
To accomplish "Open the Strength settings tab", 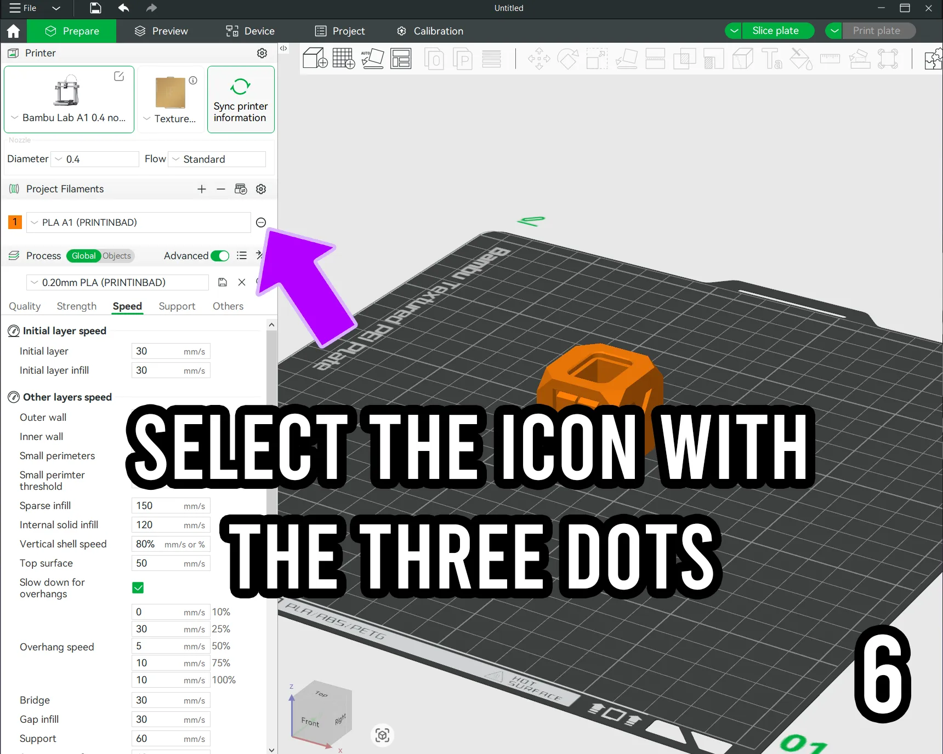I will click(x=77, y=306).
